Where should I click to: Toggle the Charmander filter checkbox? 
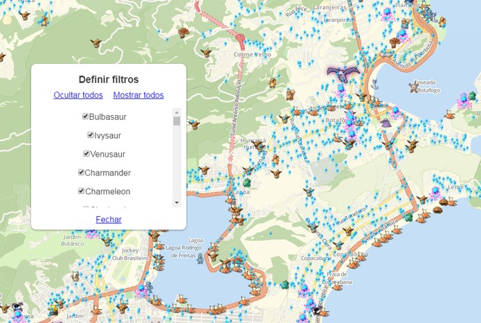(x=81, y=173)
